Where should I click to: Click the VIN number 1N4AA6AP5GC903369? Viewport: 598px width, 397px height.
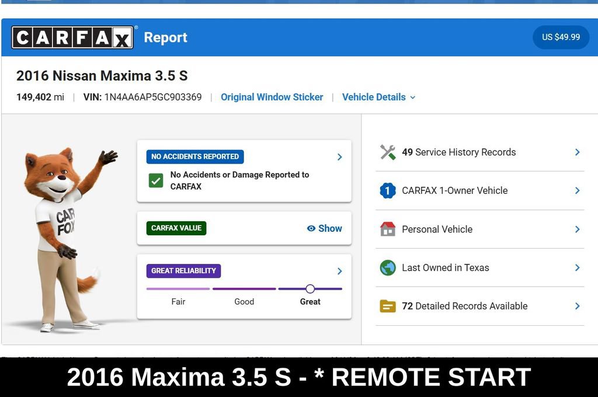[x=153, y=97]
